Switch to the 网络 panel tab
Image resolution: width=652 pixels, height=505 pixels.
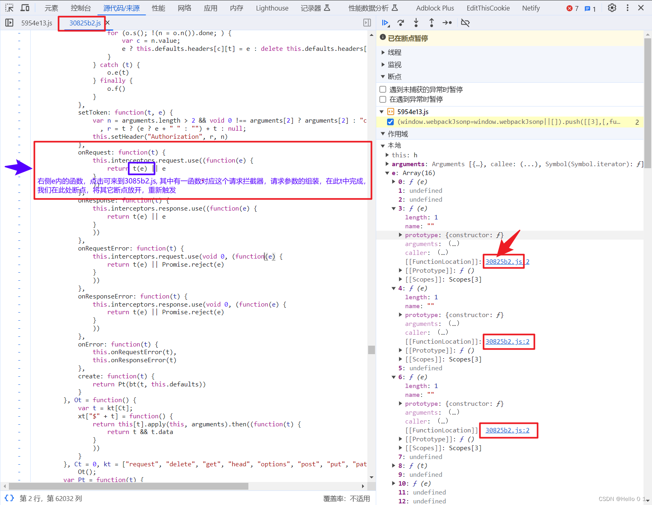184,8
